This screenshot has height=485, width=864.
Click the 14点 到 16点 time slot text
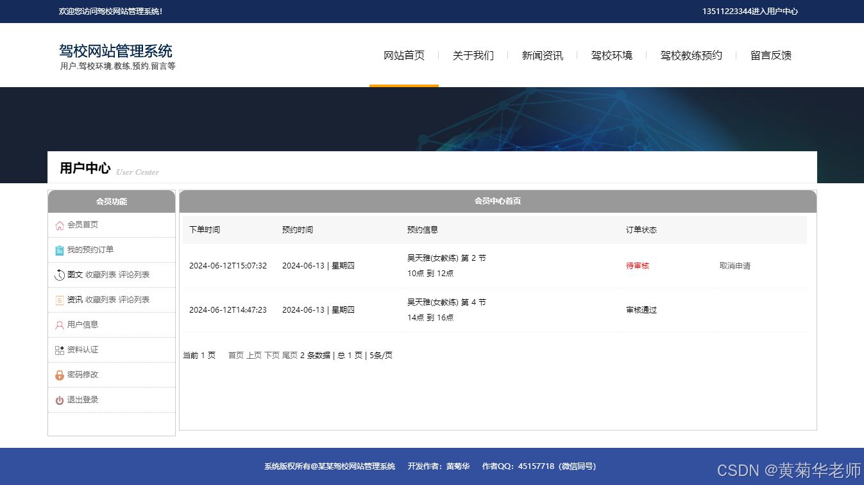pos(430,318)
